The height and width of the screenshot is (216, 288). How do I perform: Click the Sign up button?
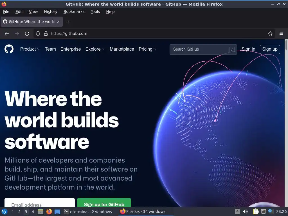pos(270,49)
